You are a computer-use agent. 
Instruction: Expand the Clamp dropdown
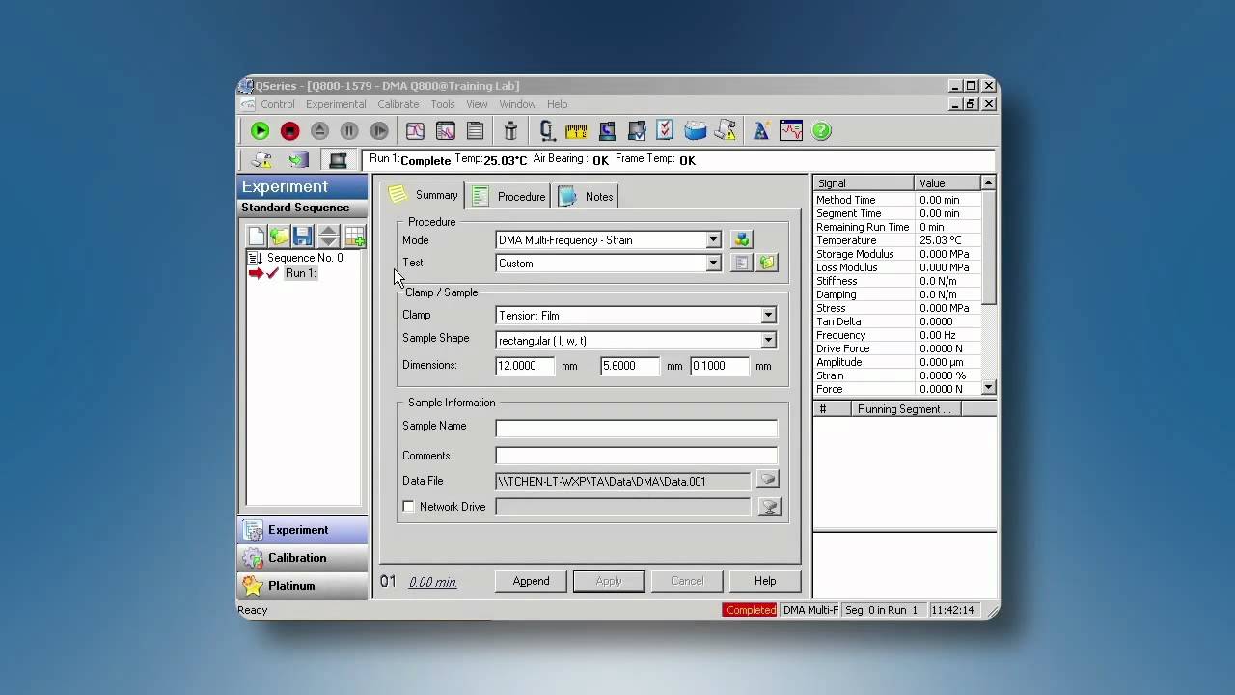pos(768,316)
